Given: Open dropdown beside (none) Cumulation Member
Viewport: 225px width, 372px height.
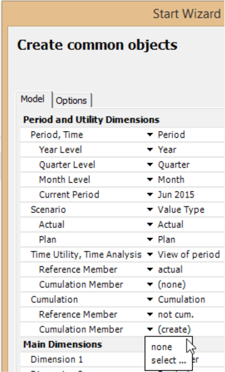Looking at the screenshot, I should (x=150, y=284).
